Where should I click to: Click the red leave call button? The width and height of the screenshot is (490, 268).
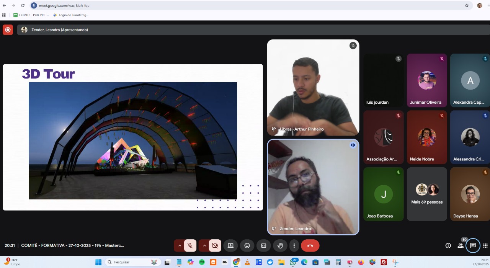(x=310, y=246)
